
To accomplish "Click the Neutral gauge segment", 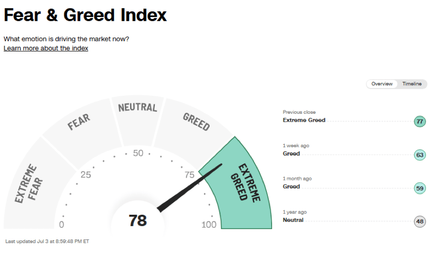I will [x=137, y=120].
